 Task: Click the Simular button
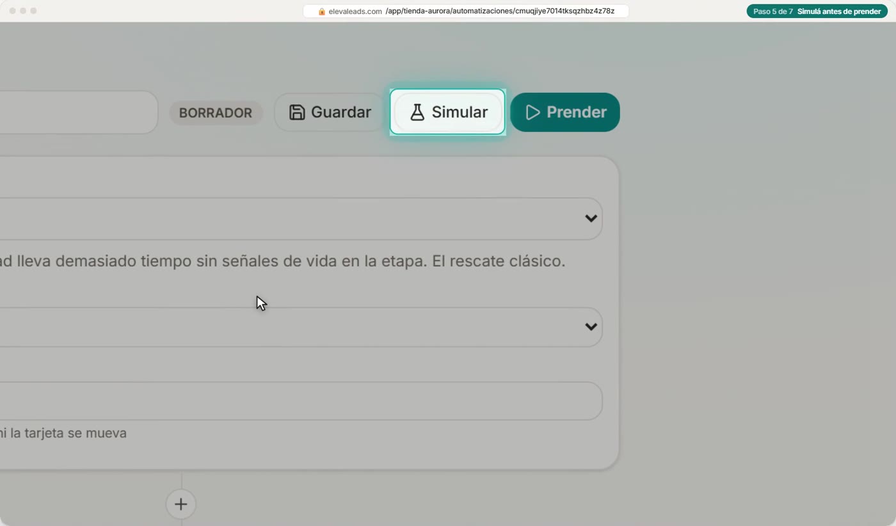pyautogui.click(x=447, y=112)
